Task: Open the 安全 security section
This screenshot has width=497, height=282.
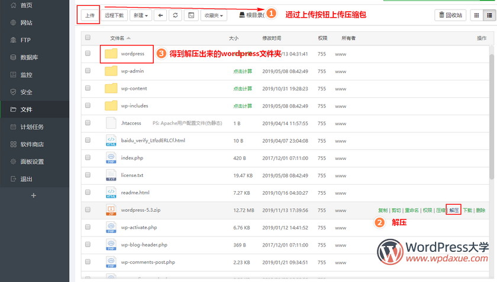Action: [x=34, y=92]
